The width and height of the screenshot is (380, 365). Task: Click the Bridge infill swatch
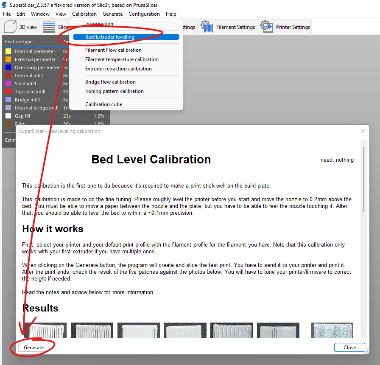pos(8,100)
